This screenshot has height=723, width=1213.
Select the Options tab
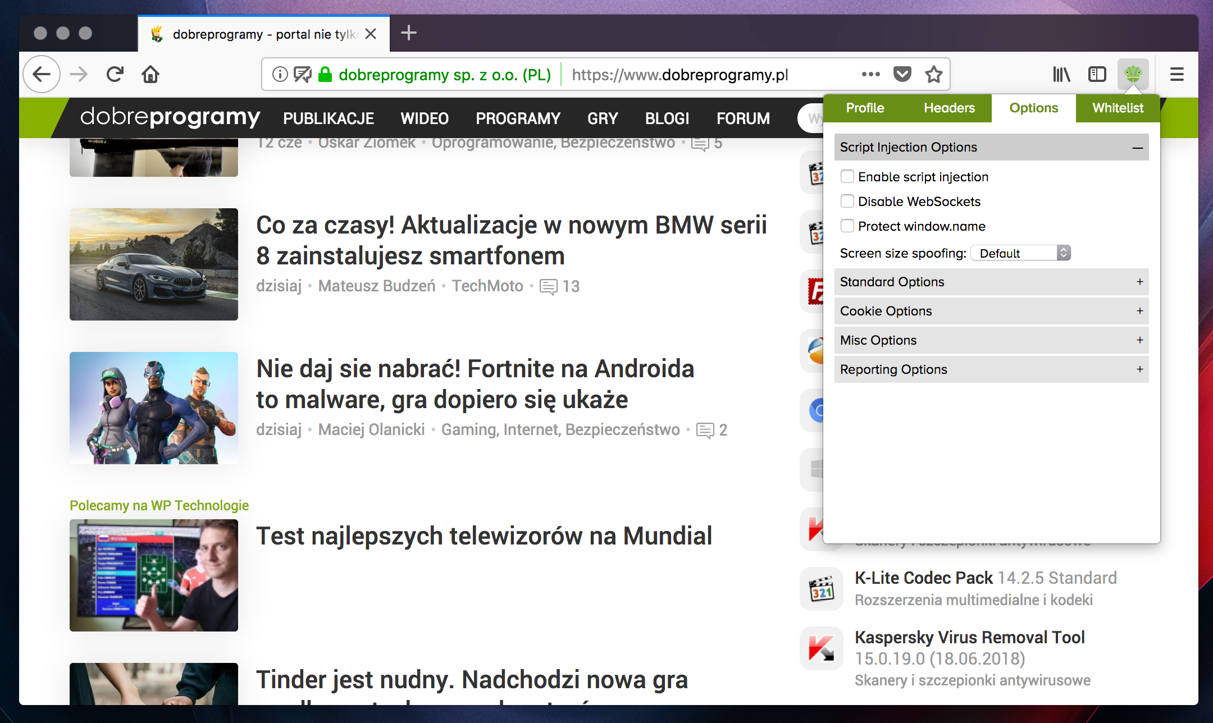tap(1033, 108)
